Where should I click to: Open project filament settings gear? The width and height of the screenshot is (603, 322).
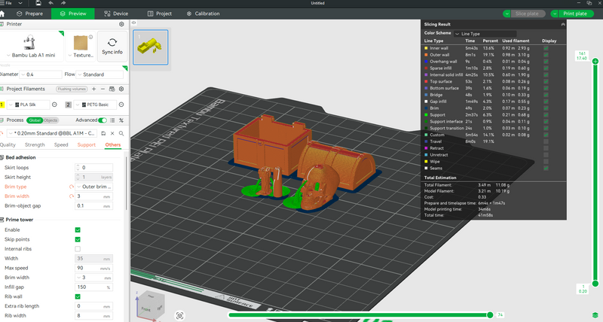[x=121, y=89]
